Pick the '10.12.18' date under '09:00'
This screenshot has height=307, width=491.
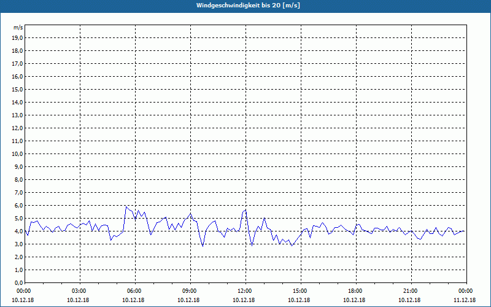[188, 300]
